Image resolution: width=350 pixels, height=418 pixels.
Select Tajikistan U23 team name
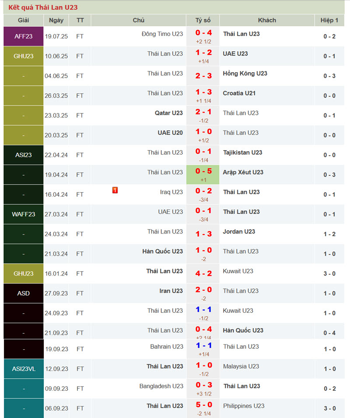(x=242, y=152)
